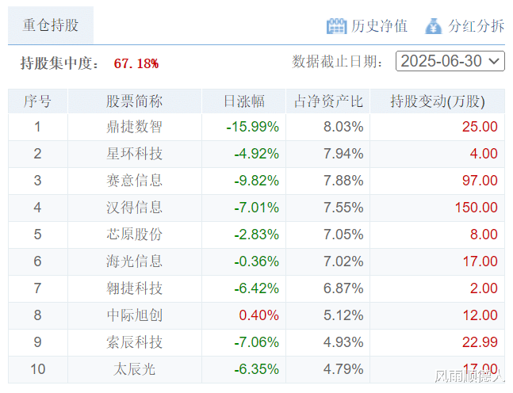Select the 97.00 holding change value

click(x=480, y=181)
